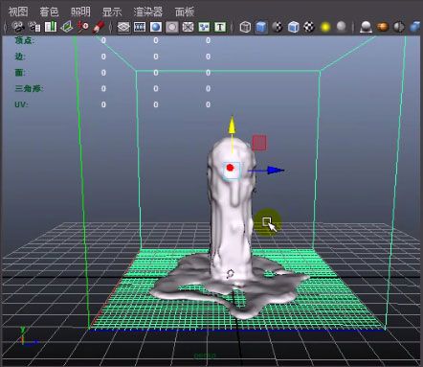
Task: Toggle the Shadows gray sphere icon
Action: 342,27
